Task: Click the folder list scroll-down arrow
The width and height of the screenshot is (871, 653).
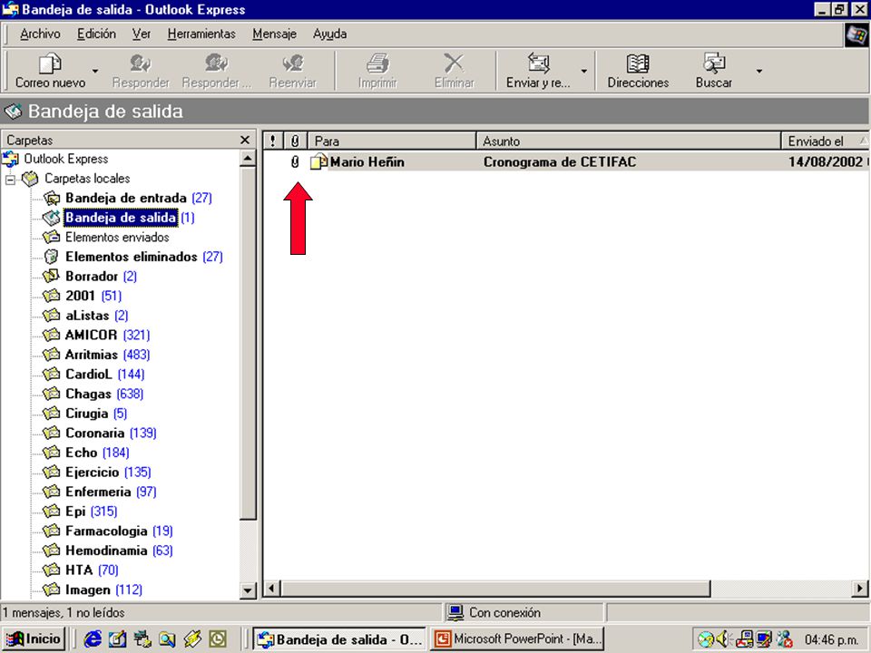Action: click(248, 590)
